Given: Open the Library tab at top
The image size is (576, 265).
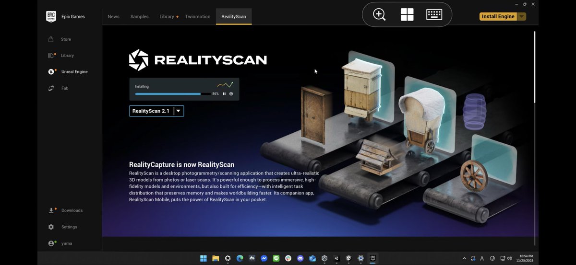Looking at the screenshot, I should click(x=167, y=16).
